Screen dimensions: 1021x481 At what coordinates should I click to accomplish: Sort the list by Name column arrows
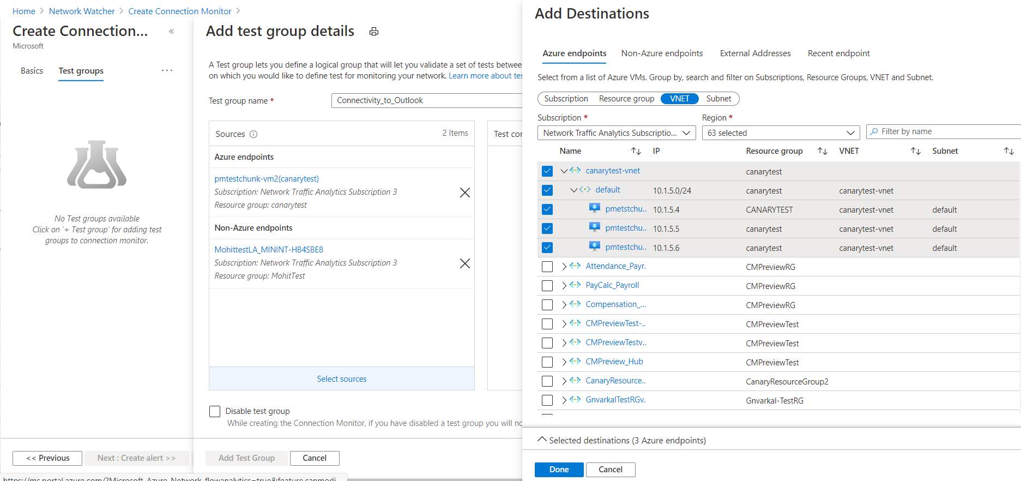click(636, 151)
